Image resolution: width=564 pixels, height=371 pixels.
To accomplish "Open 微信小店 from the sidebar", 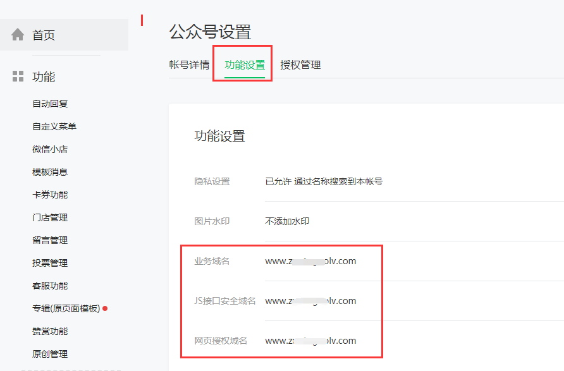I will point(50,149).
